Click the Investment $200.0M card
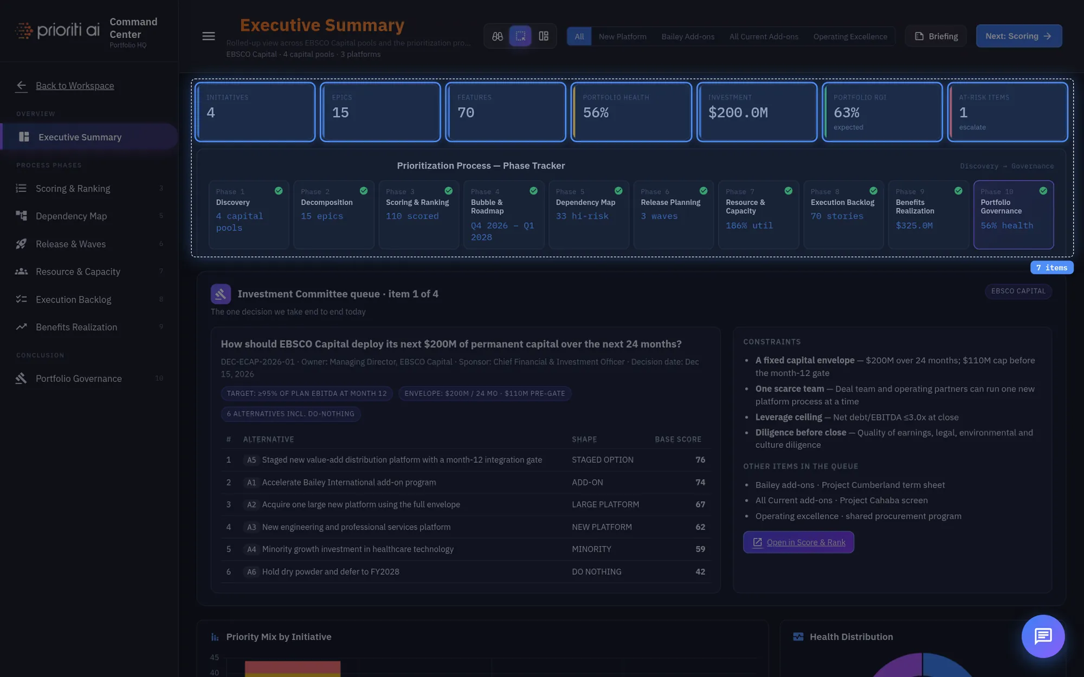This screenshot has width=1084, height=677. 757,112
